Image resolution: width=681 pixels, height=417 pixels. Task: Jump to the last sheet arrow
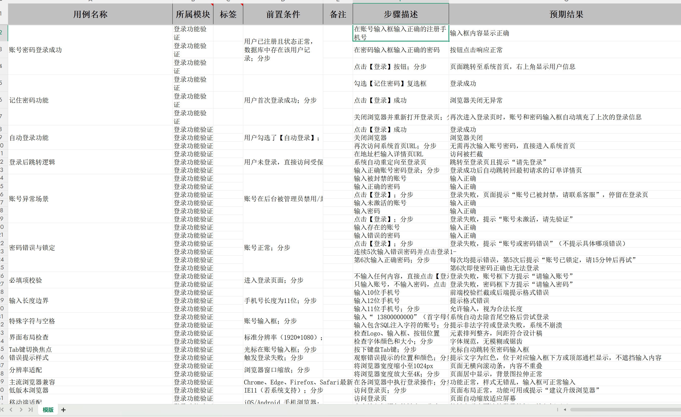coord(30,410)
